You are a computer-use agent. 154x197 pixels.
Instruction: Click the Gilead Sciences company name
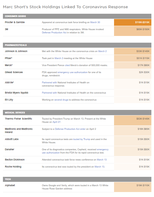point(14,72)
